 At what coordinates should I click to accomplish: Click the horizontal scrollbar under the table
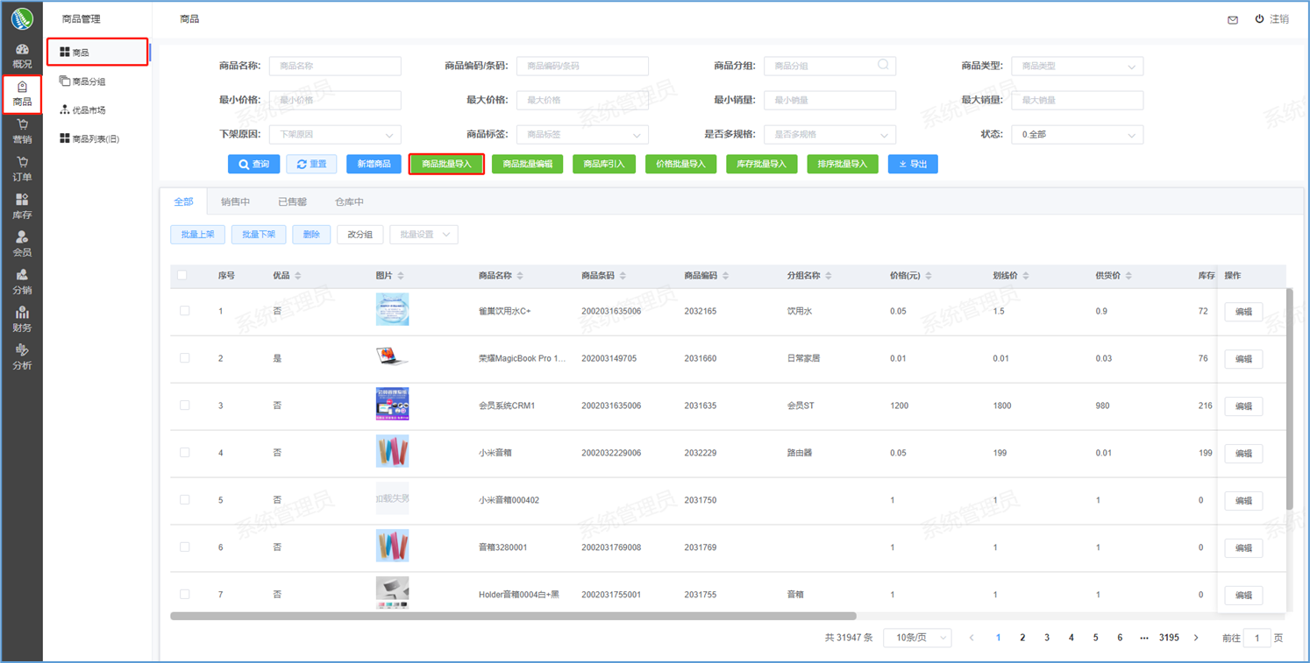(x=513, y=616)
